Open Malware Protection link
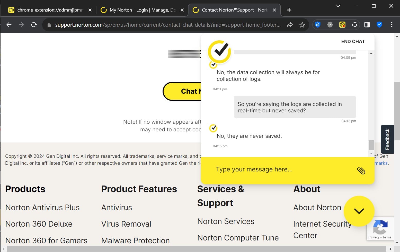Screen dimensions: 400x252 pyautogui.click(x=136, y=240)
